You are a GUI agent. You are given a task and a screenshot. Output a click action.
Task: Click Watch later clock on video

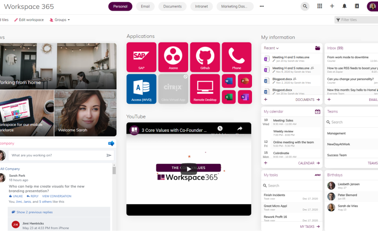point(220,129)
